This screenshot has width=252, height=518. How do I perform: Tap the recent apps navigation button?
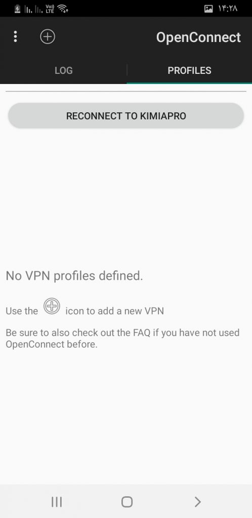coord(57,502)
